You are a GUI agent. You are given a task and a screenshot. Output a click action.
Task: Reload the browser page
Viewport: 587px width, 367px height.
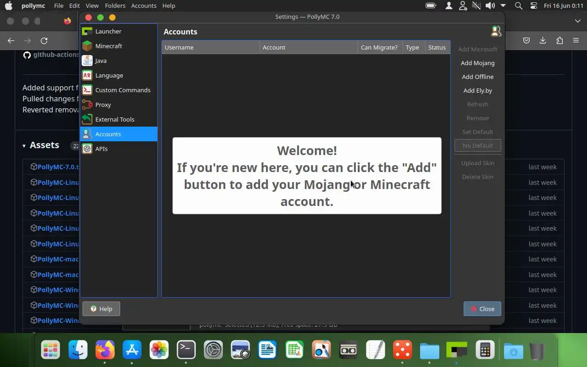tap(44, 40)
